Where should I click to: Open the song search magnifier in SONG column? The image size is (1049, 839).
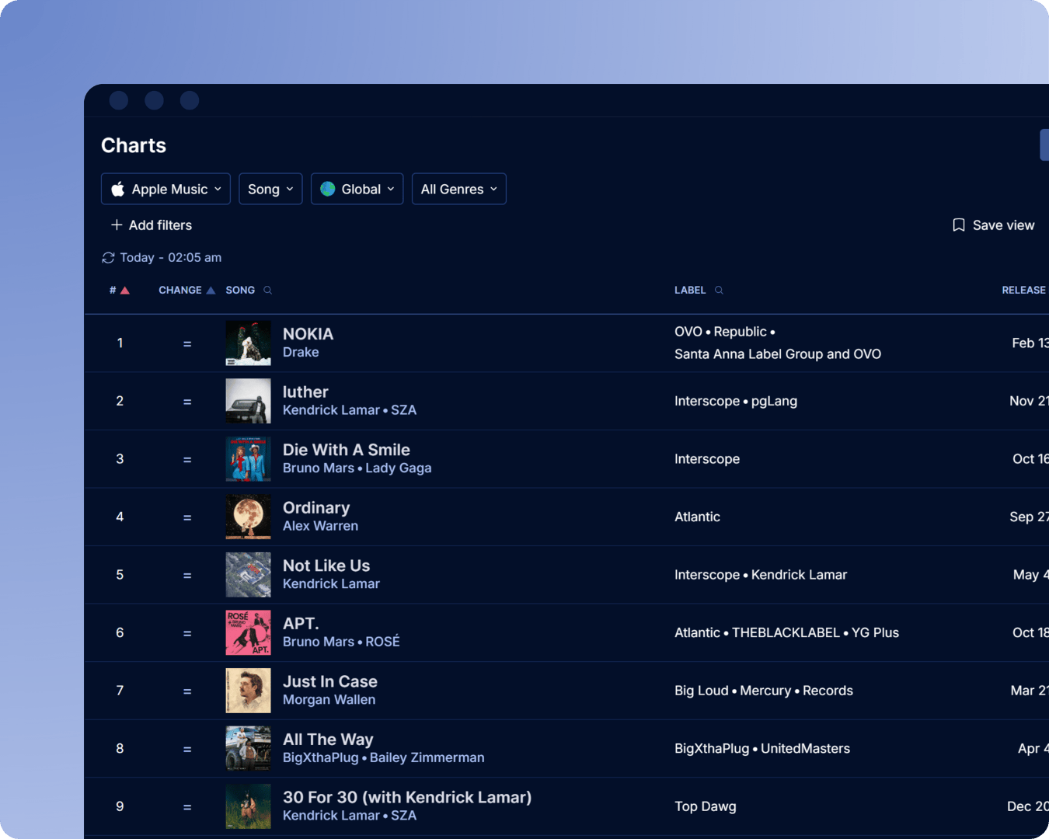pyautogui.click(x=267, y=290)
